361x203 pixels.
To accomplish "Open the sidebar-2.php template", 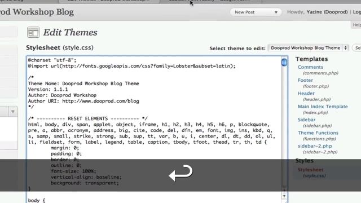I will click(315, 146).
